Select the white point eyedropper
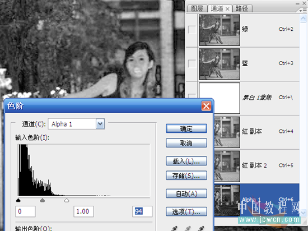The height and width of the screenshot is (231, 308). (x=202, y=228)
